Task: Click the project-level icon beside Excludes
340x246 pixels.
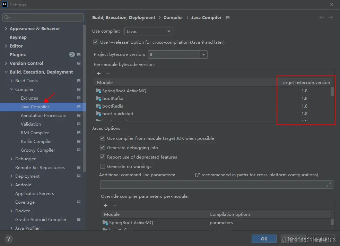Action: pyautogui.click(x=79, y=98)
